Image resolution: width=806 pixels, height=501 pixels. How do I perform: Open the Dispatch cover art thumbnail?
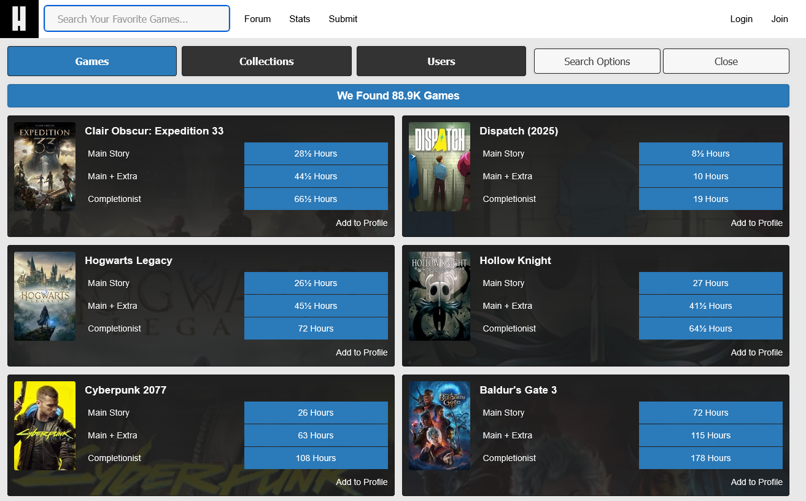tap(440, 166)
